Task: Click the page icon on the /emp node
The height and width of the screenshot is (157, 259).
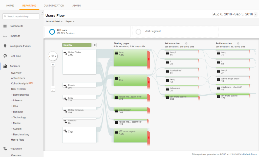Action: [117, 53]
